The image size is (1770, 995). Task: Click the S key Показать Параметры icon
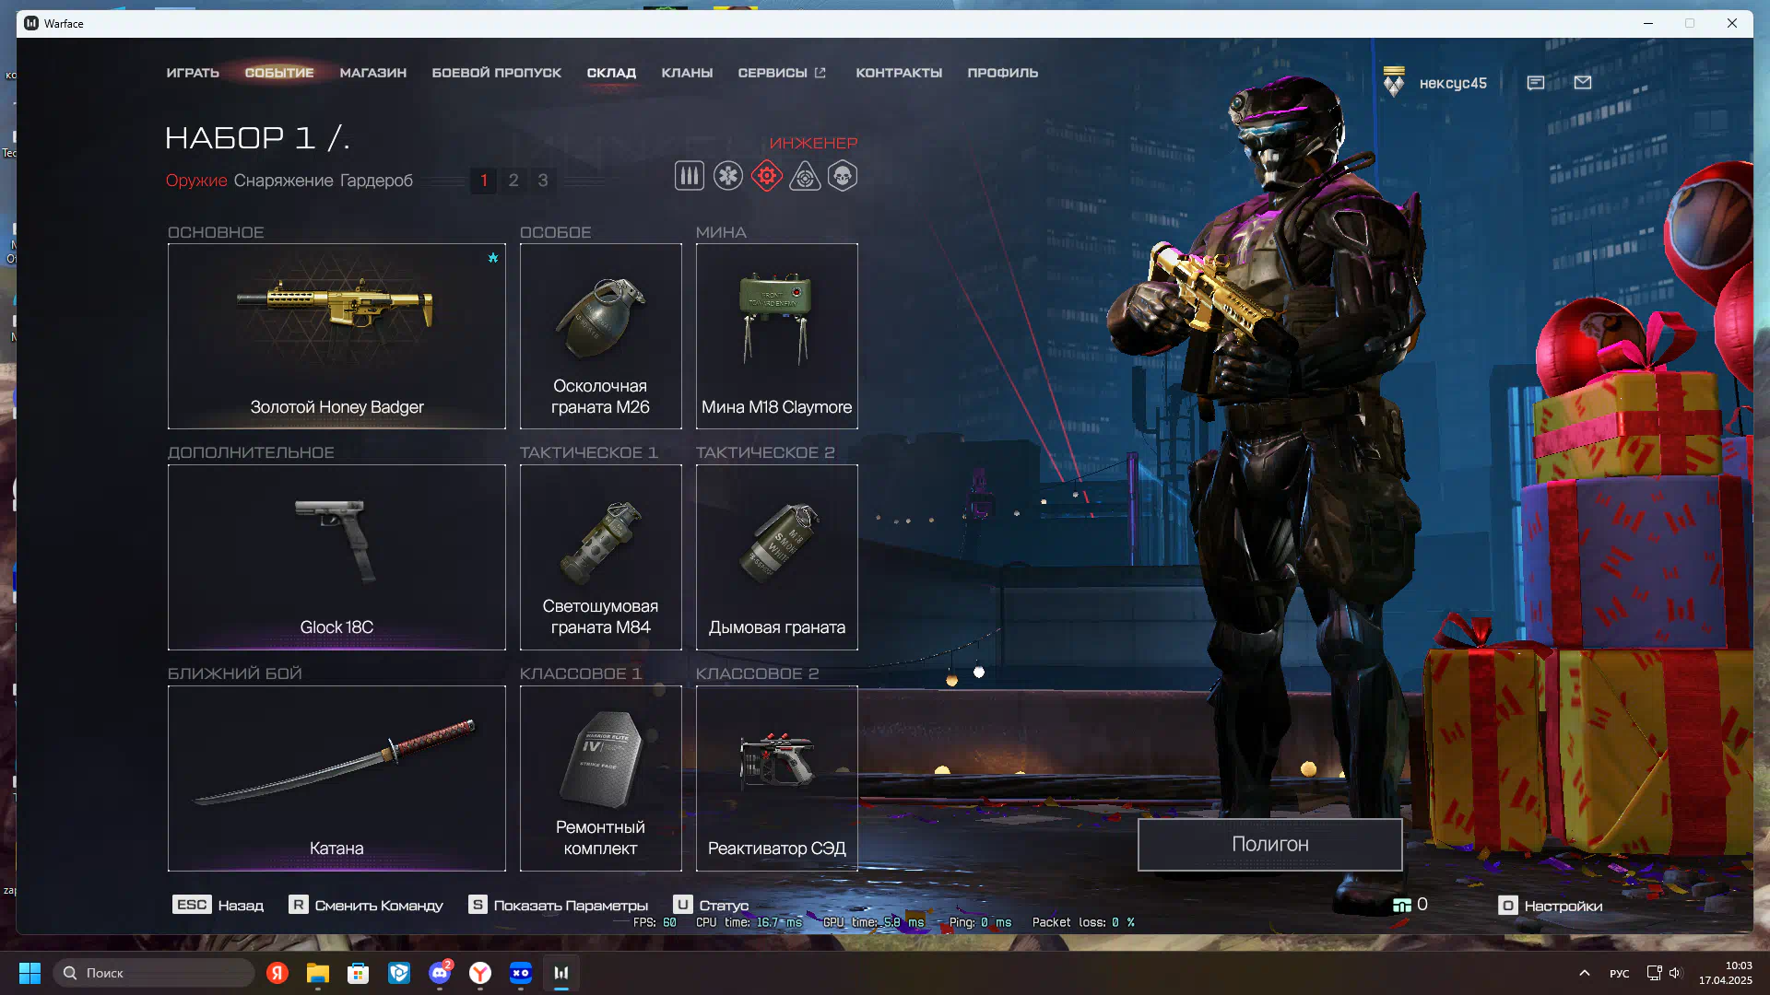[x=478, y=905]
